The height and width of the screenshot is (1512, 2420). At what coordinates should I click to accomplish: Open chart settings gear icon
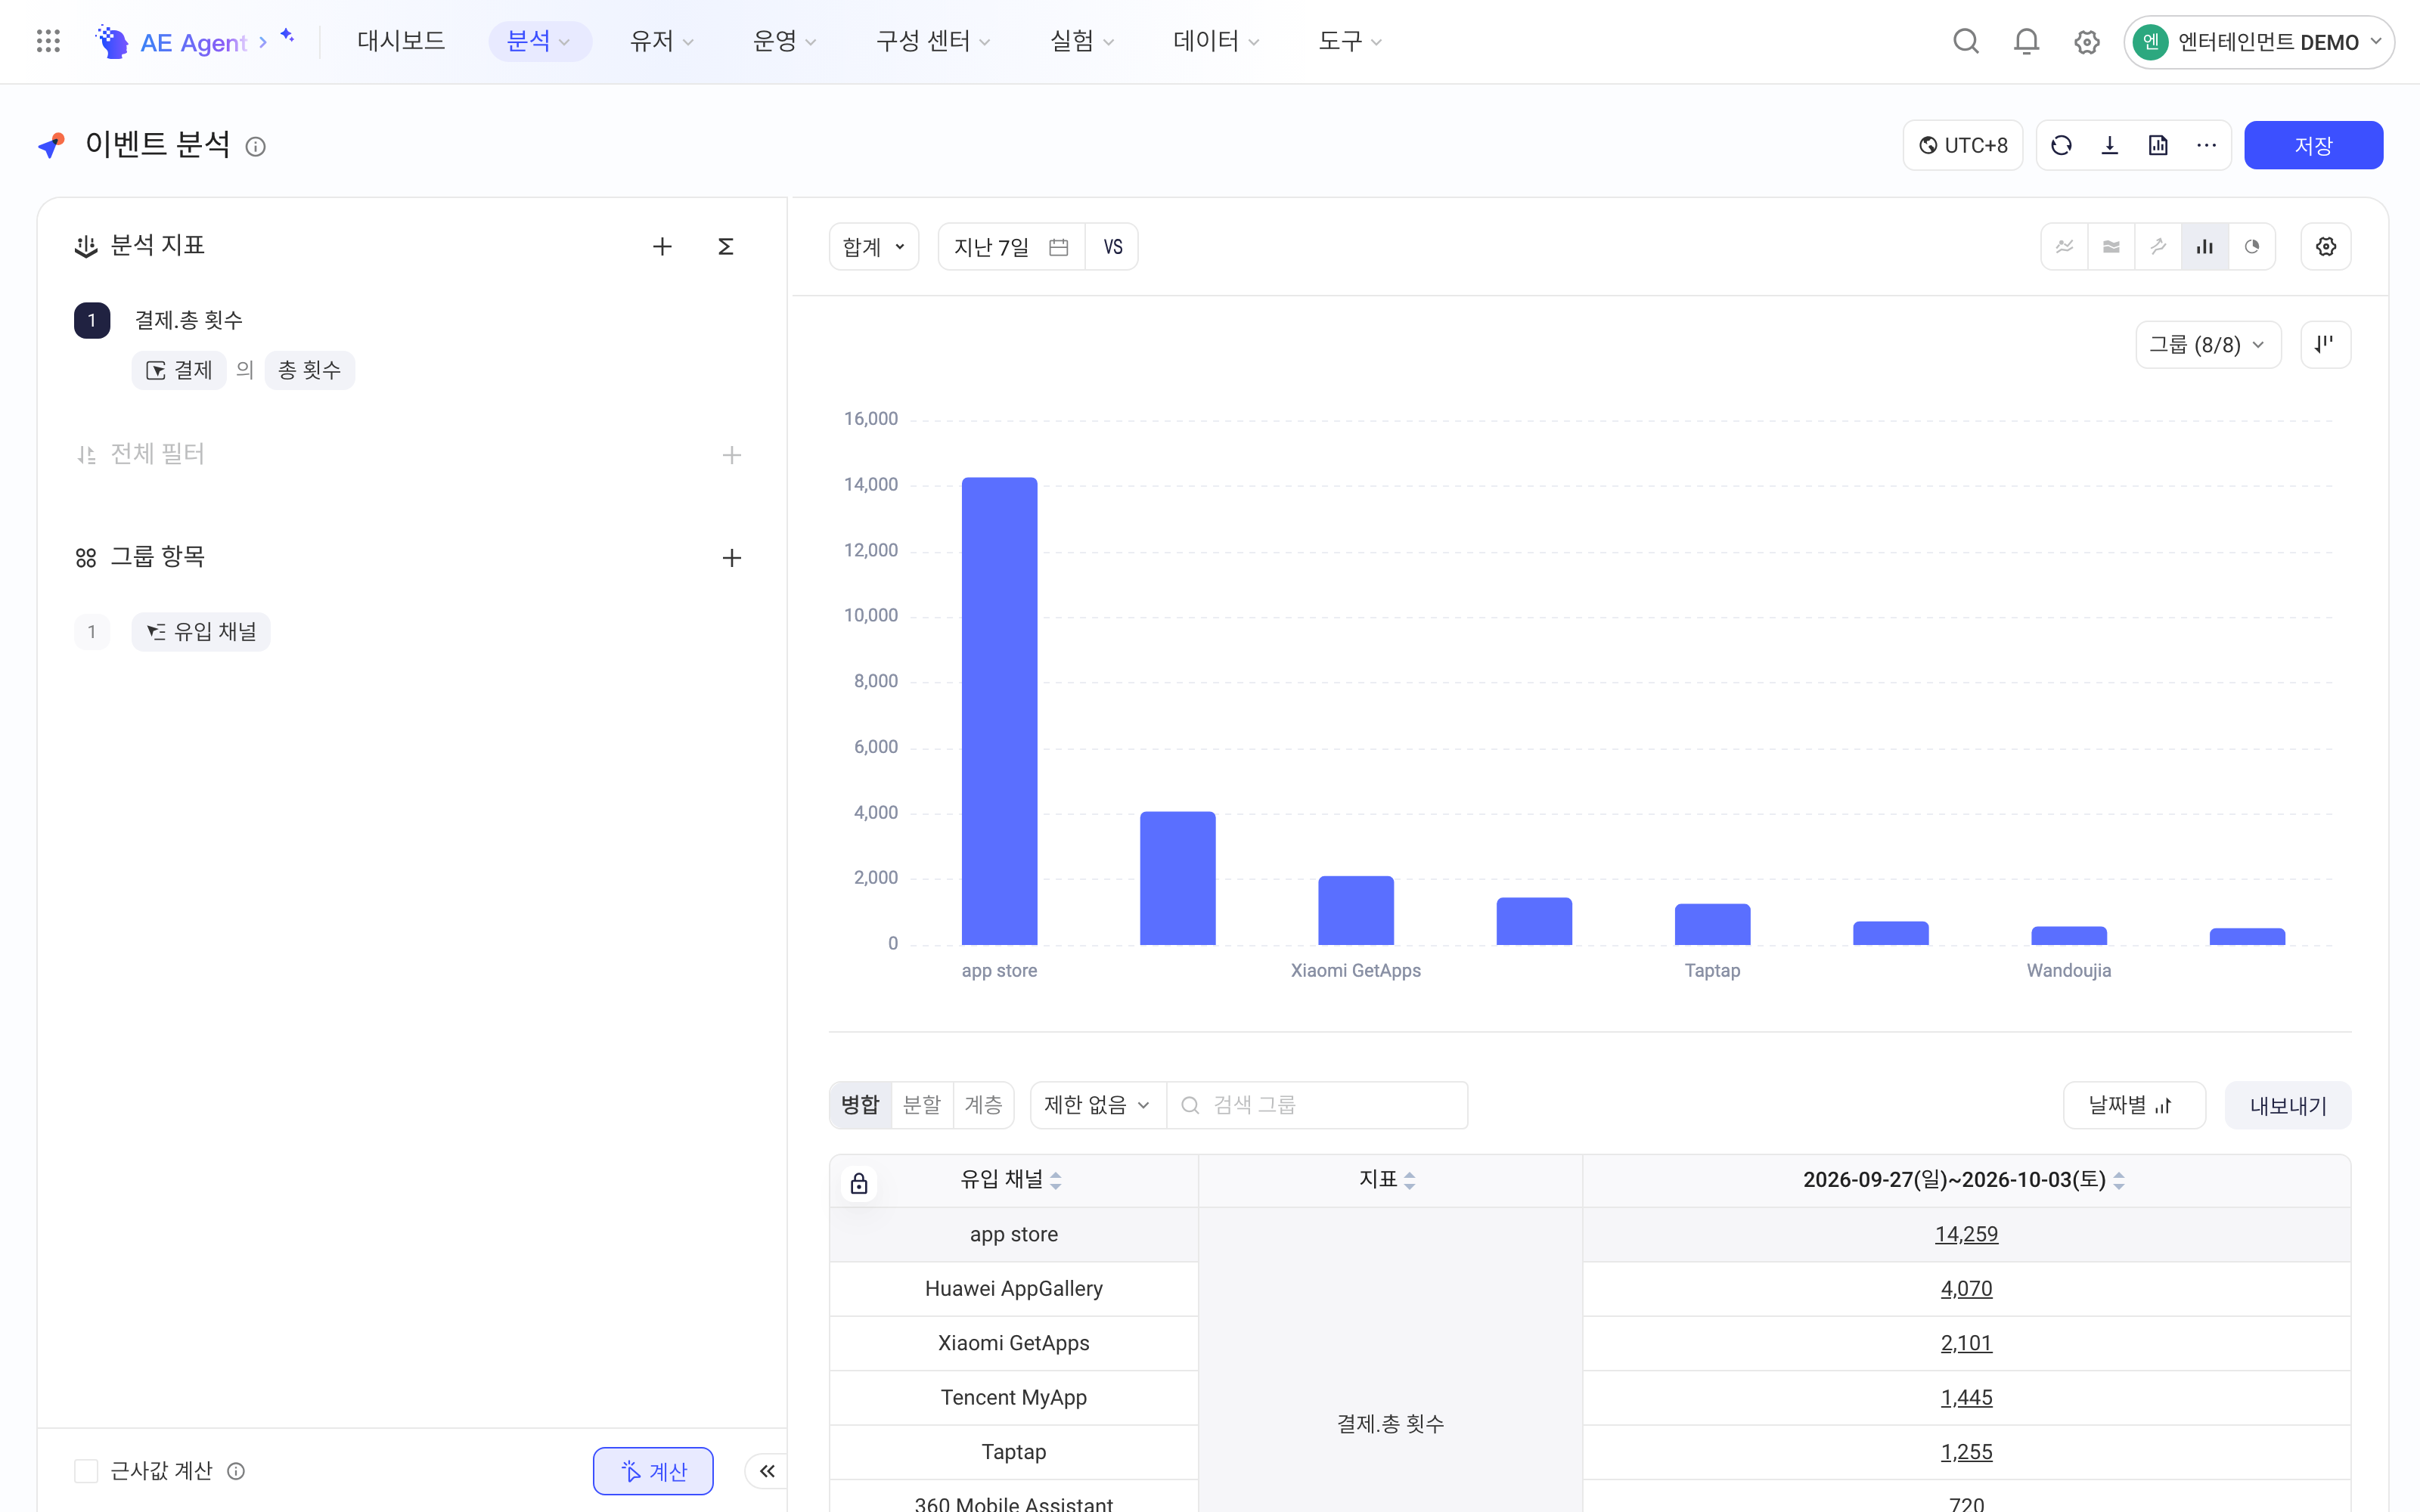[x=2325, y=247]
